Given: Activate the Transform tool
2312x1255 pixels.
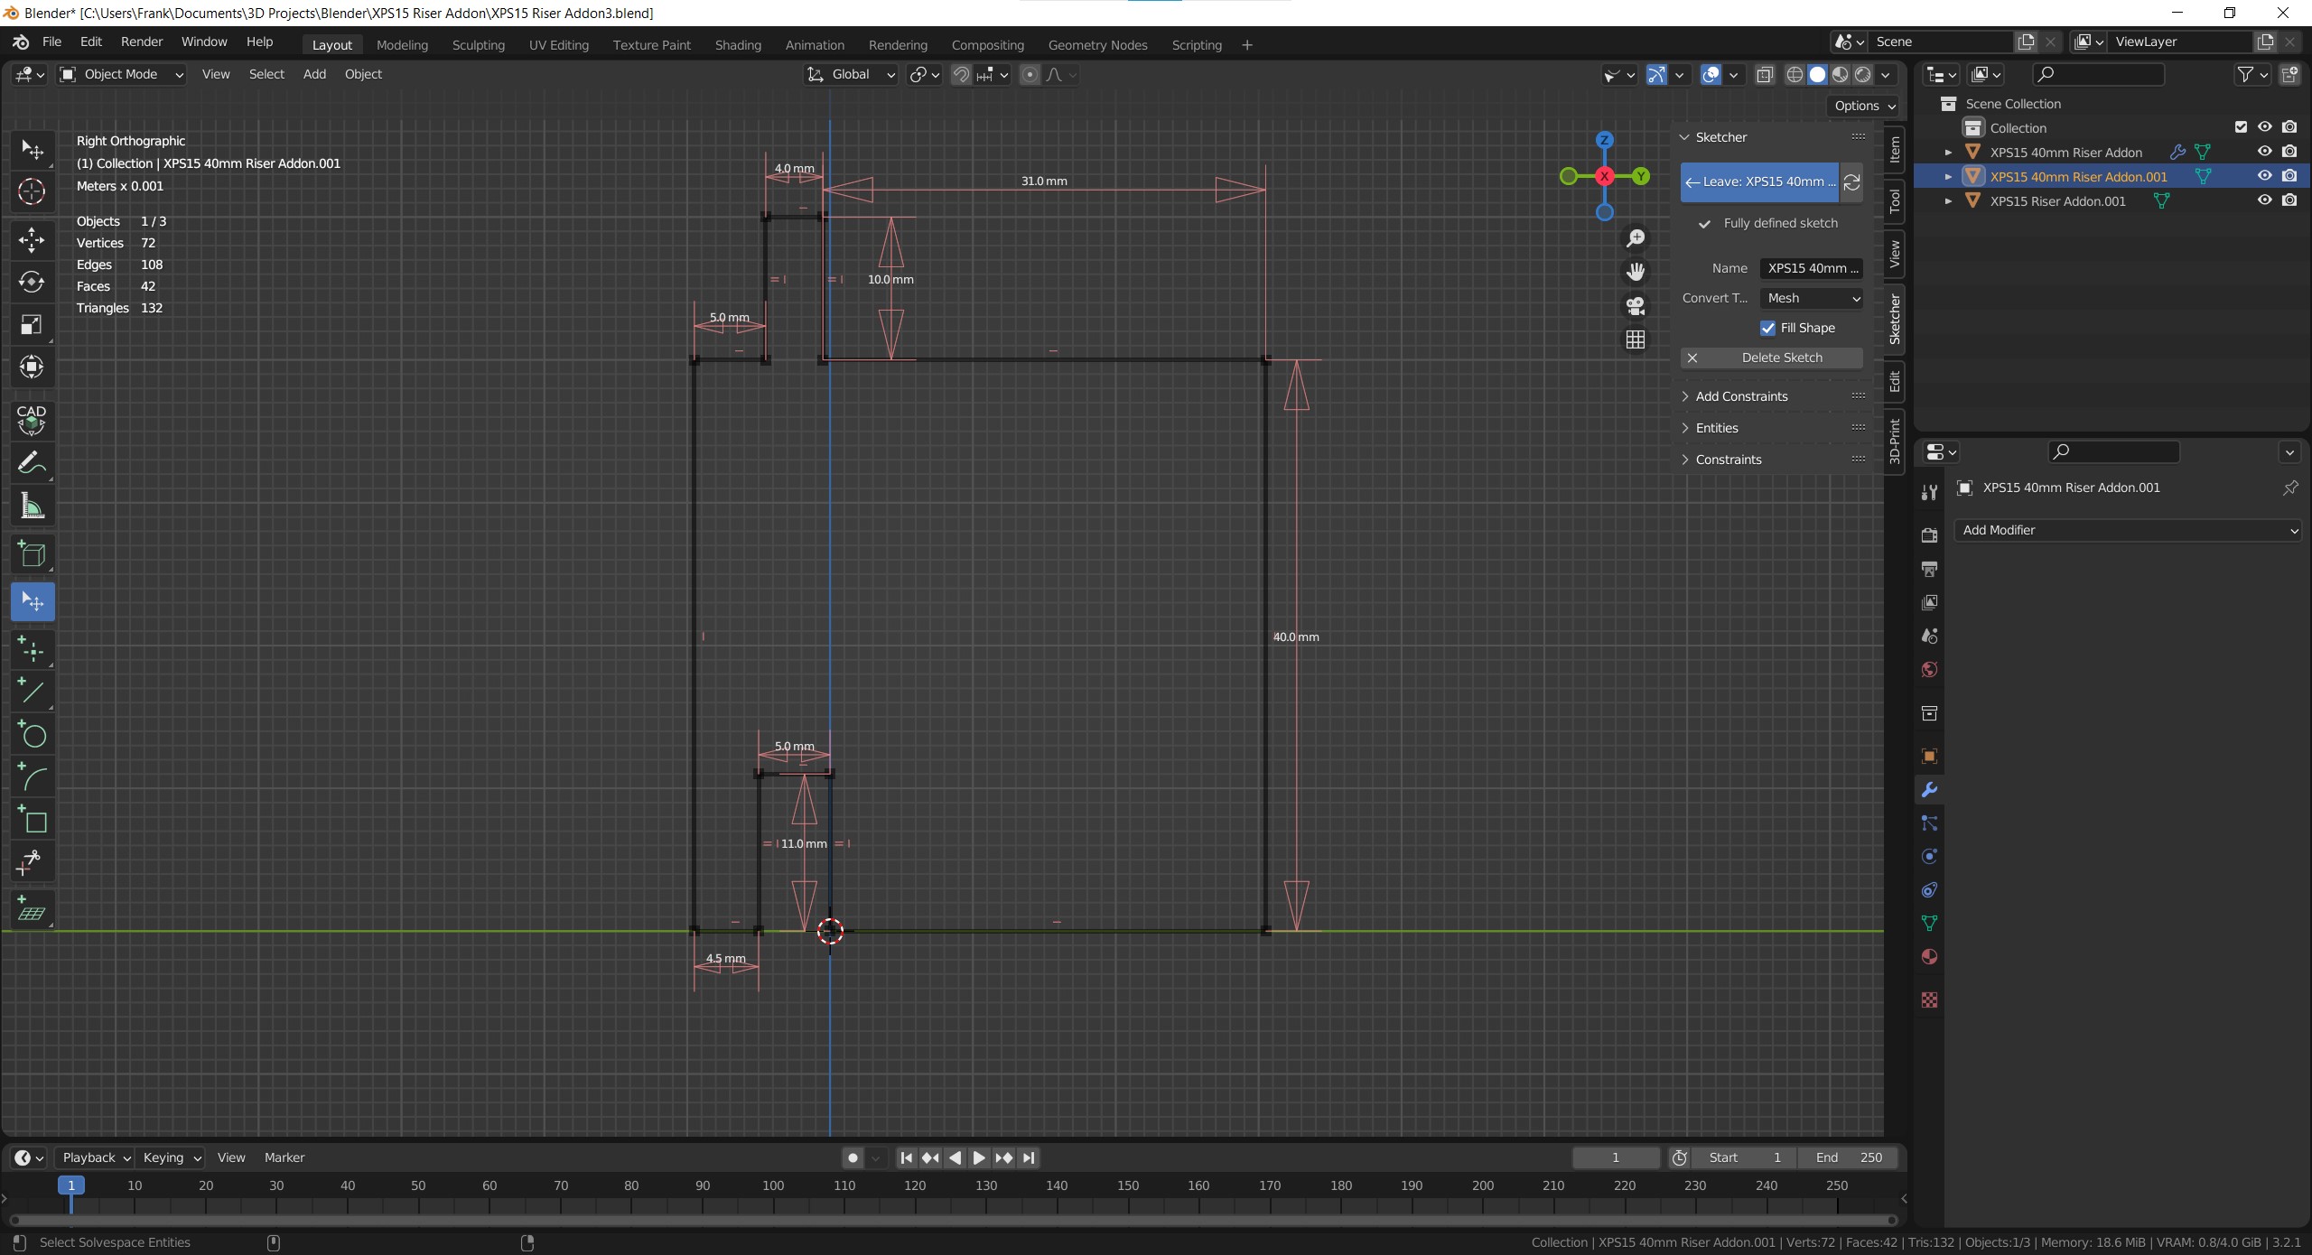Looking at the screenshot, I should 32,367.
